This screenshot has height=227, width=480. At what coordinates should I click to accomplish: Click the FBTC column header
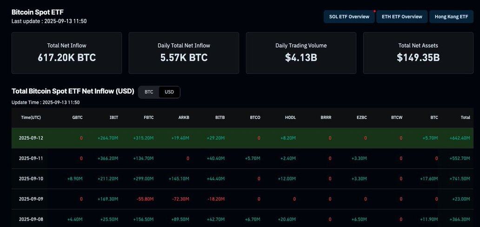149,117
